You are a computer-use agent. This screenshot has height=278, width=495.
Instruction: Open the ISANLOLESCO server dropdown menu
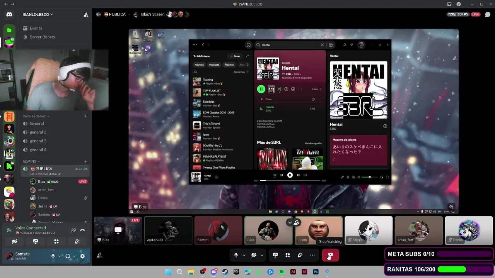point(38,15)
